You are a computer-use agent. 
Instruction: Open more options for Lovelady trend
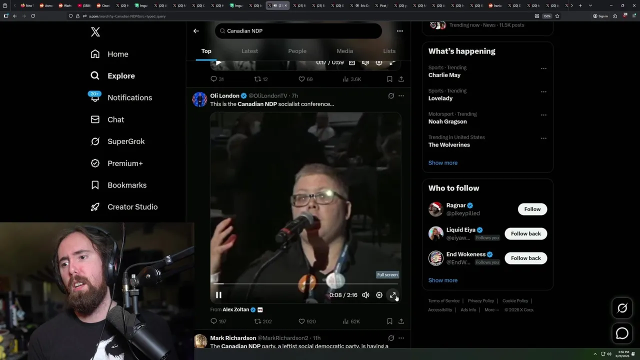(x=543, y=91)
